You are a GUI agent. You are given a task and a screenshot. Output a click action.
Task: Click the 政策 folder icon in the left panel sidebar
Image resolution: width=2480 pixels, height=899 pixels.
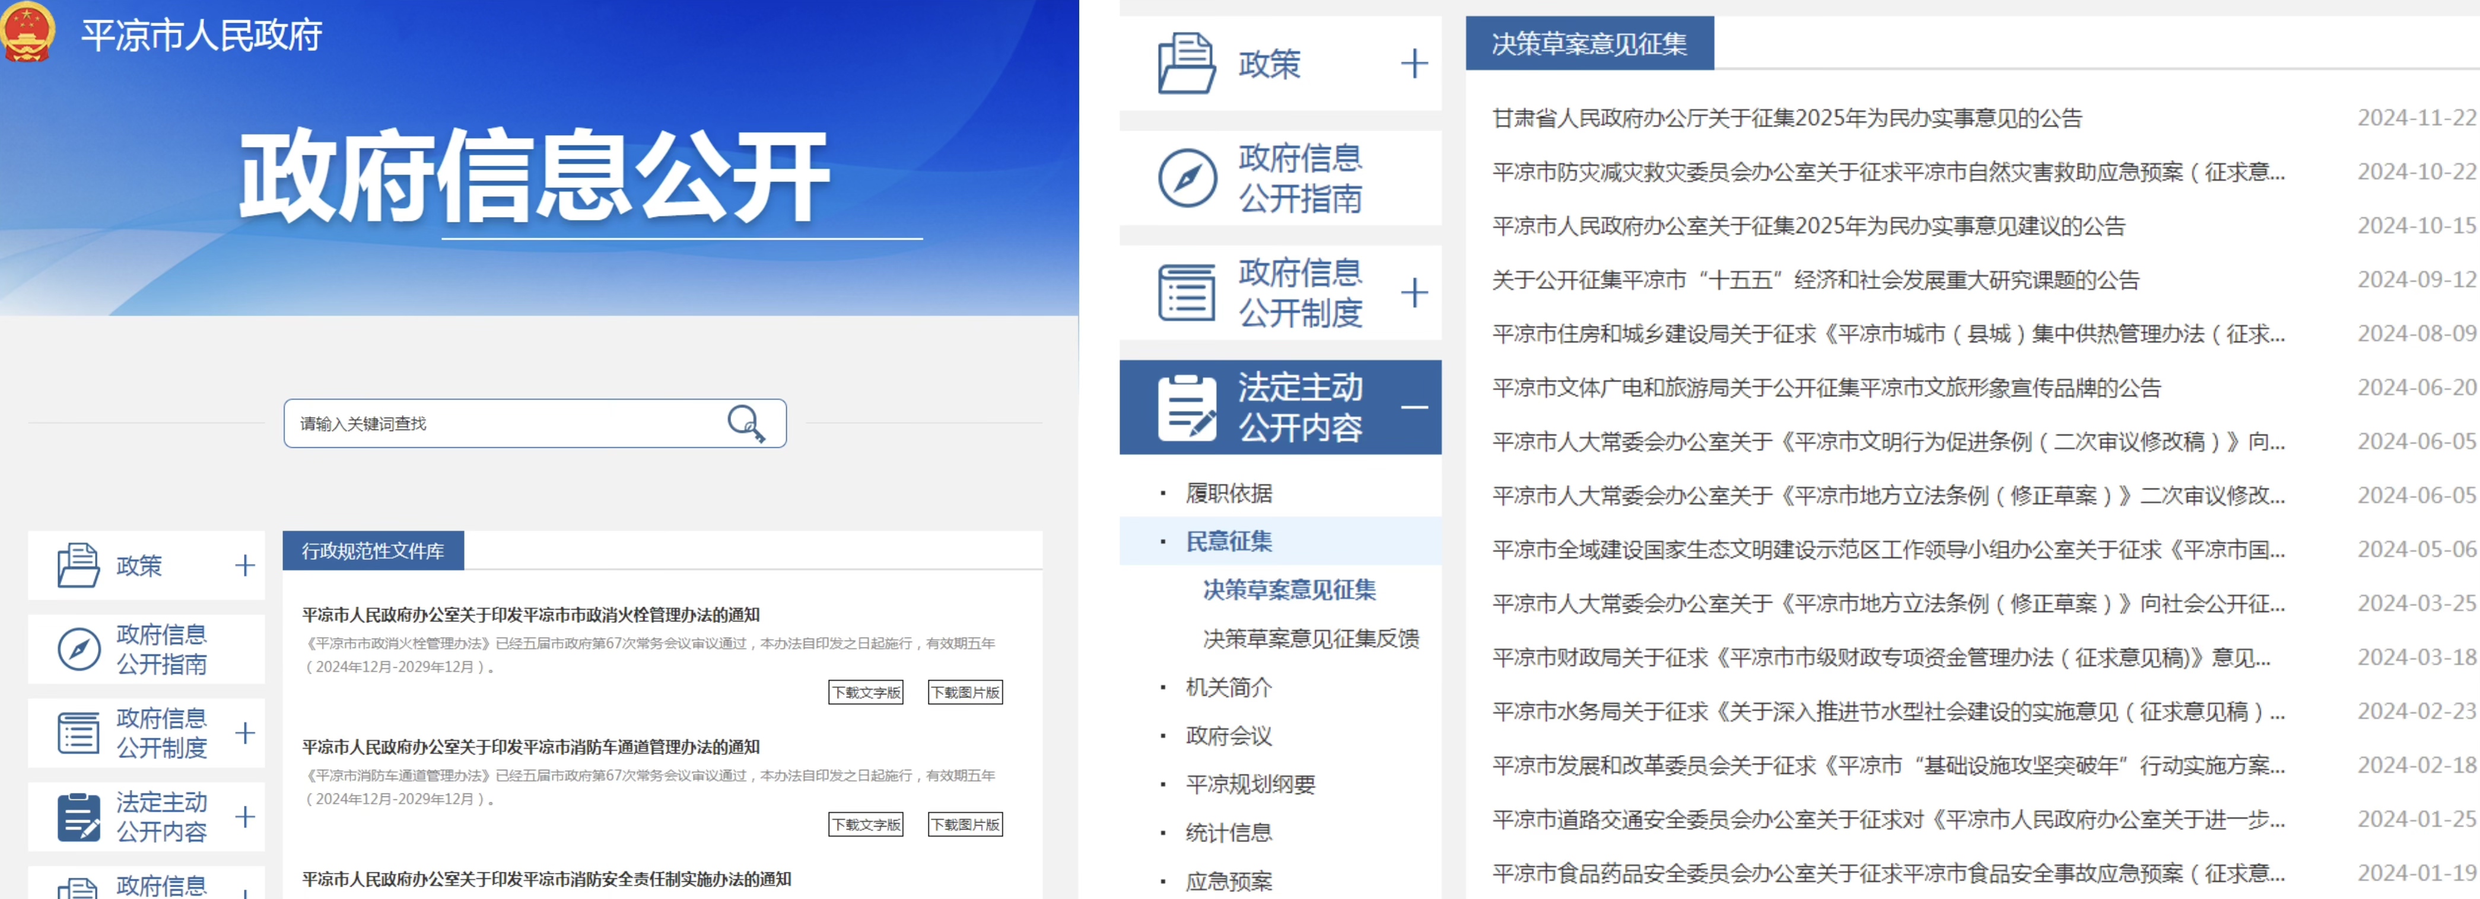78,565
